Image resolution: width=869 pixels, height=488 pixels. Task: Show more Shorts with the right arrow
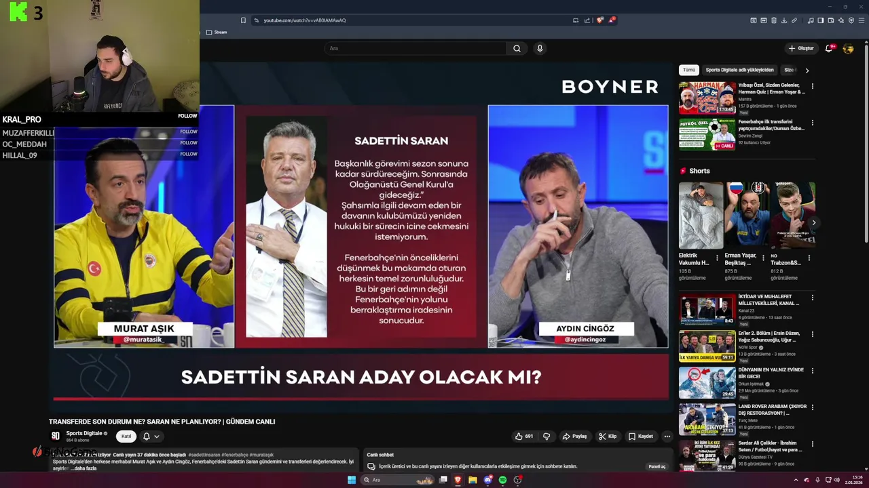(x=813, y=222)
